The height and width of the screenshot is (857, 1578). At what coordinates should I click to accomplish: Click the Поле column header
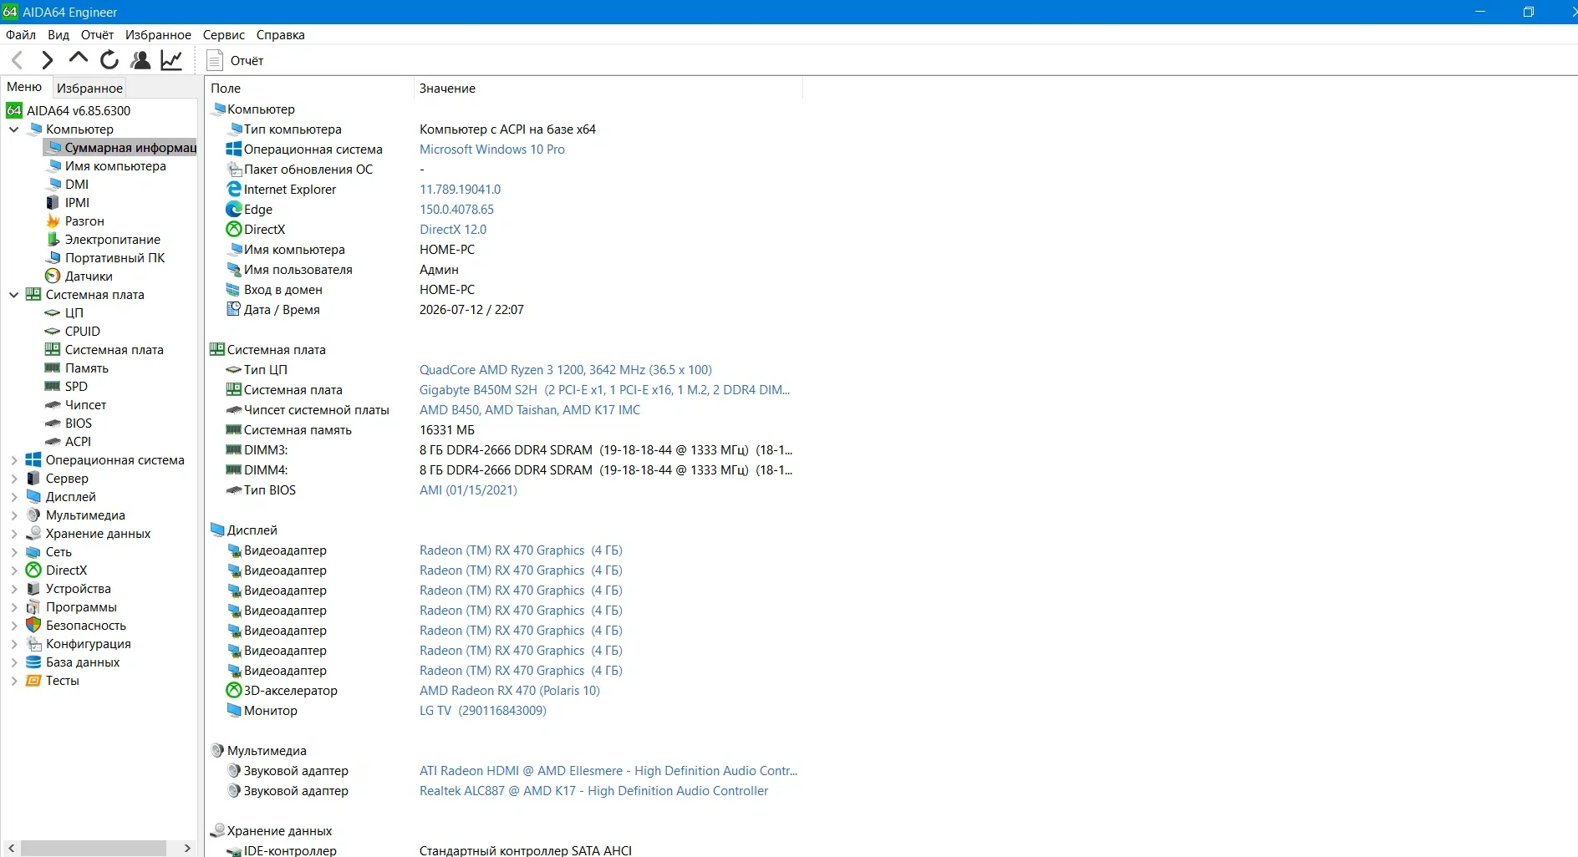(309, 89)
